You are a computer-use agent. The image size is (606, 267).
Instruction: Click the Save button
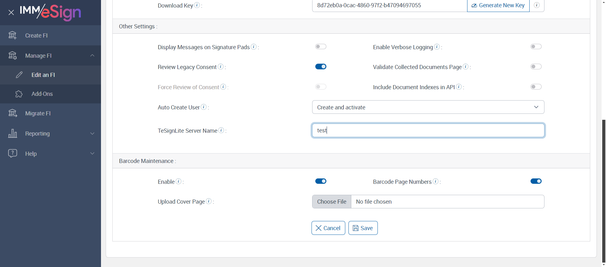(x=363, y=228)
